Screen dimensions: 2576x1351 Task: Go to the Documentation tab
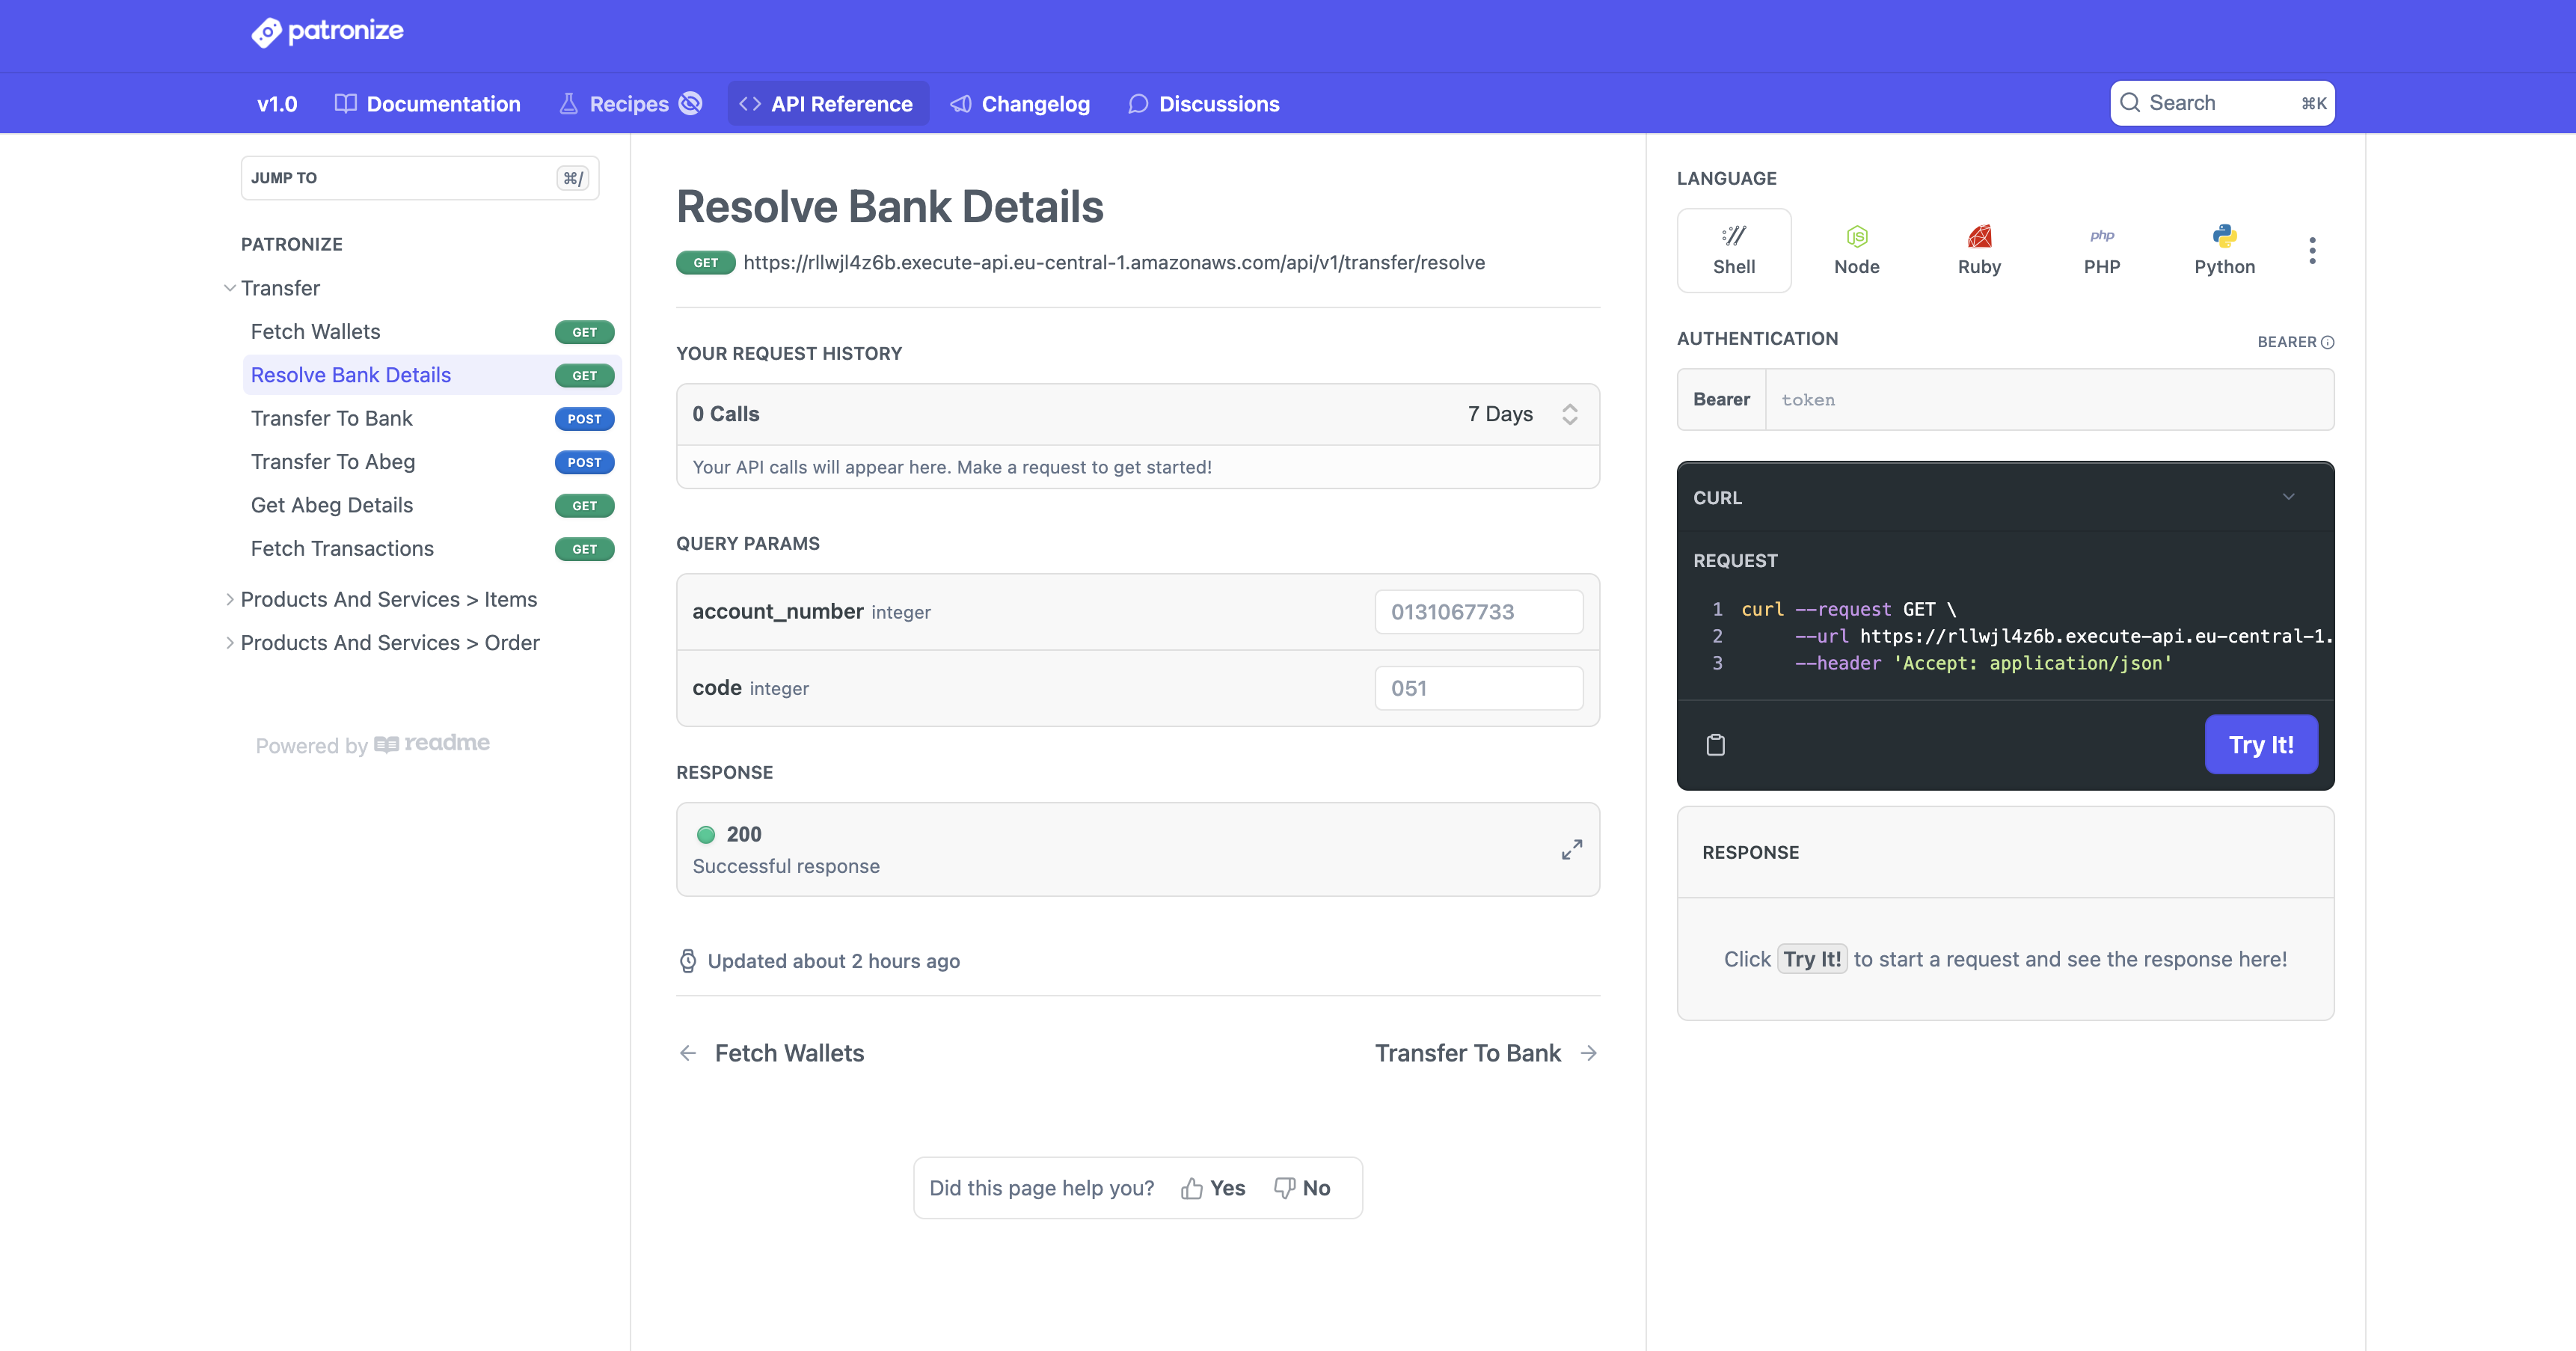(428, 104)
